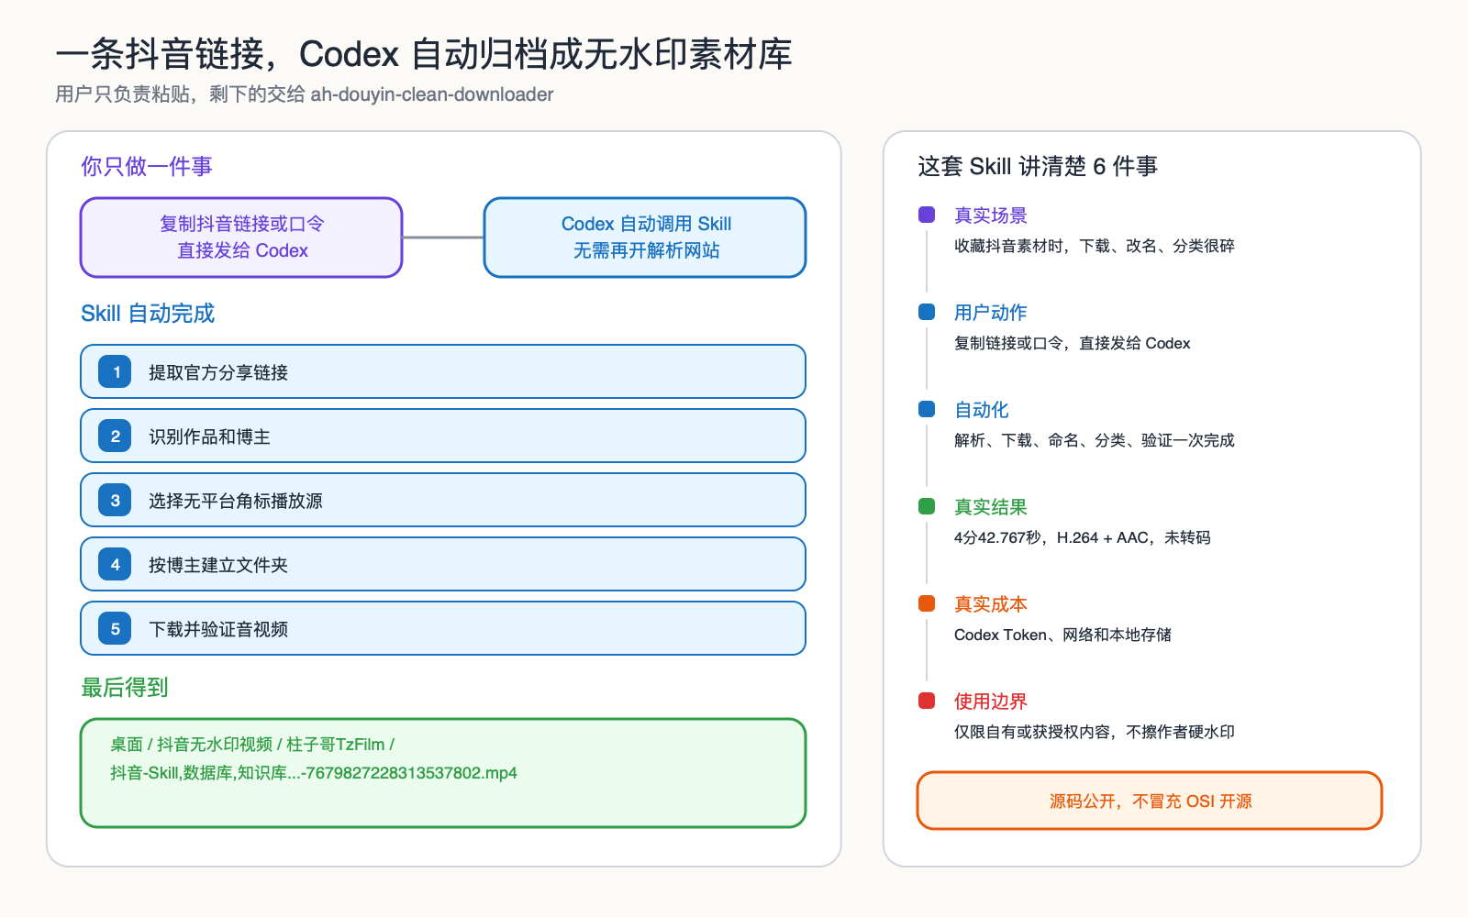Click the text Codex Token、网络和本地存储
Image resolution: width=1468 pixels, height=917 pixels.
(1062, 635)
